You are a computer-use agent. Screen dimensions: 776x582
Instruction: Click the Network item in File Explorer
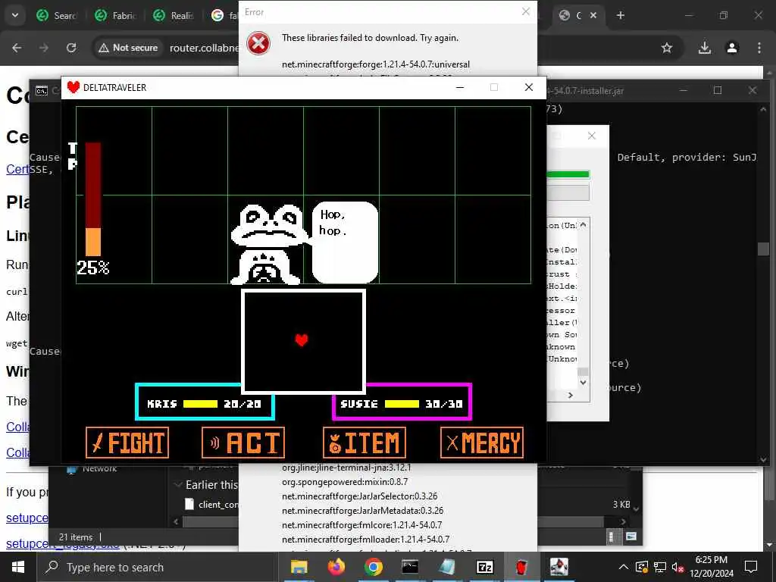pos(92,468)
